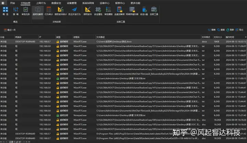Switch to the 文档加密 ribbon tab
Viewport: 247px width, 143px height.
click(x=25, y=3)
